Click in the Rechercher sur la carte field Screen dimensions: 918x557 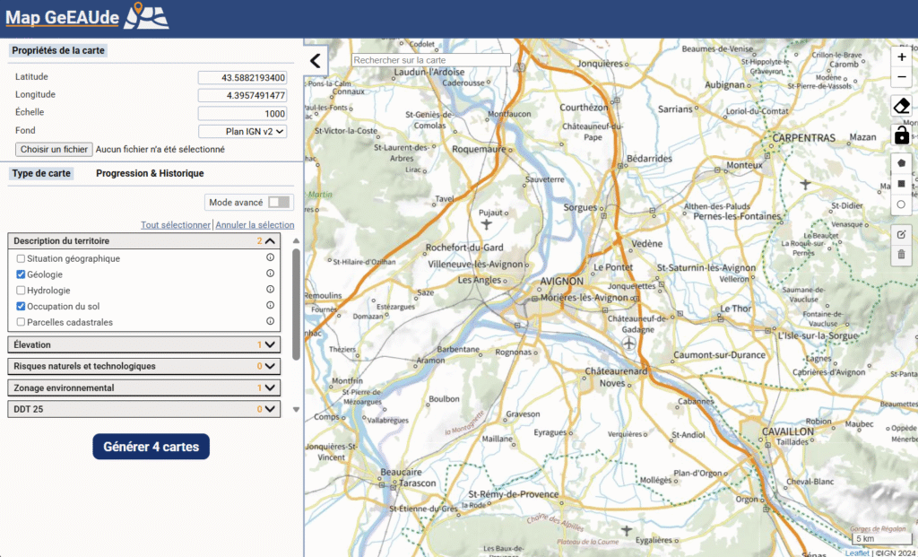430,60
